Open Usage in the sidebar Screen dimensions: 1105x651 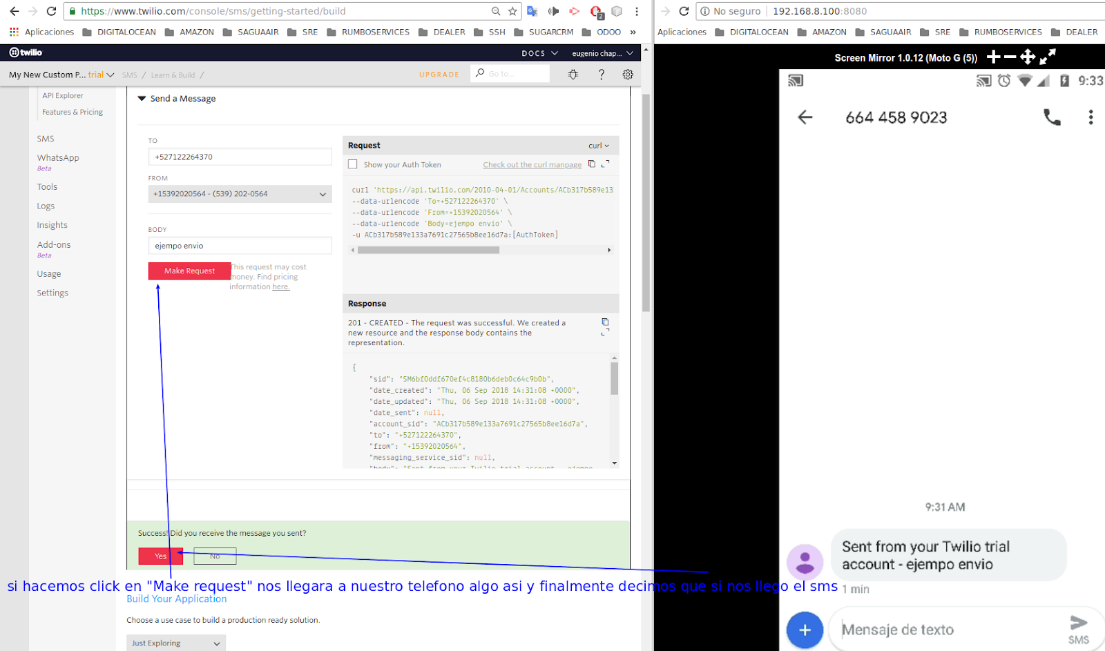(x=49, y=274)
